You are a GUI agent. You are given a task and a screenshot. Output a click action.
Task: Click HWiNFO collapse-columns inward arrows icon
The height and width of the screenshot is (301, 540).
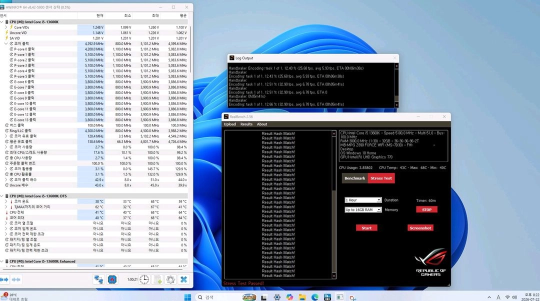[x=16, y=279]
